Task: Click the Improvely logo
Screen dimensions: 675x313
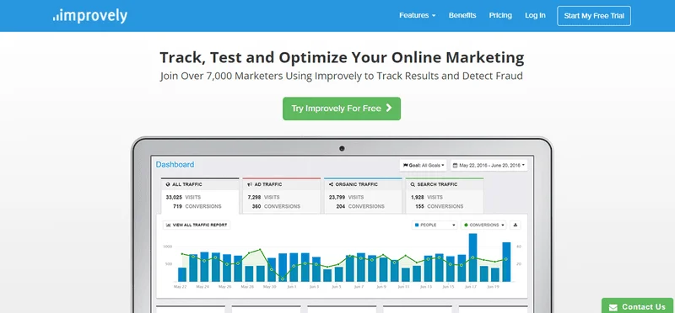Action: coord(90,16)
